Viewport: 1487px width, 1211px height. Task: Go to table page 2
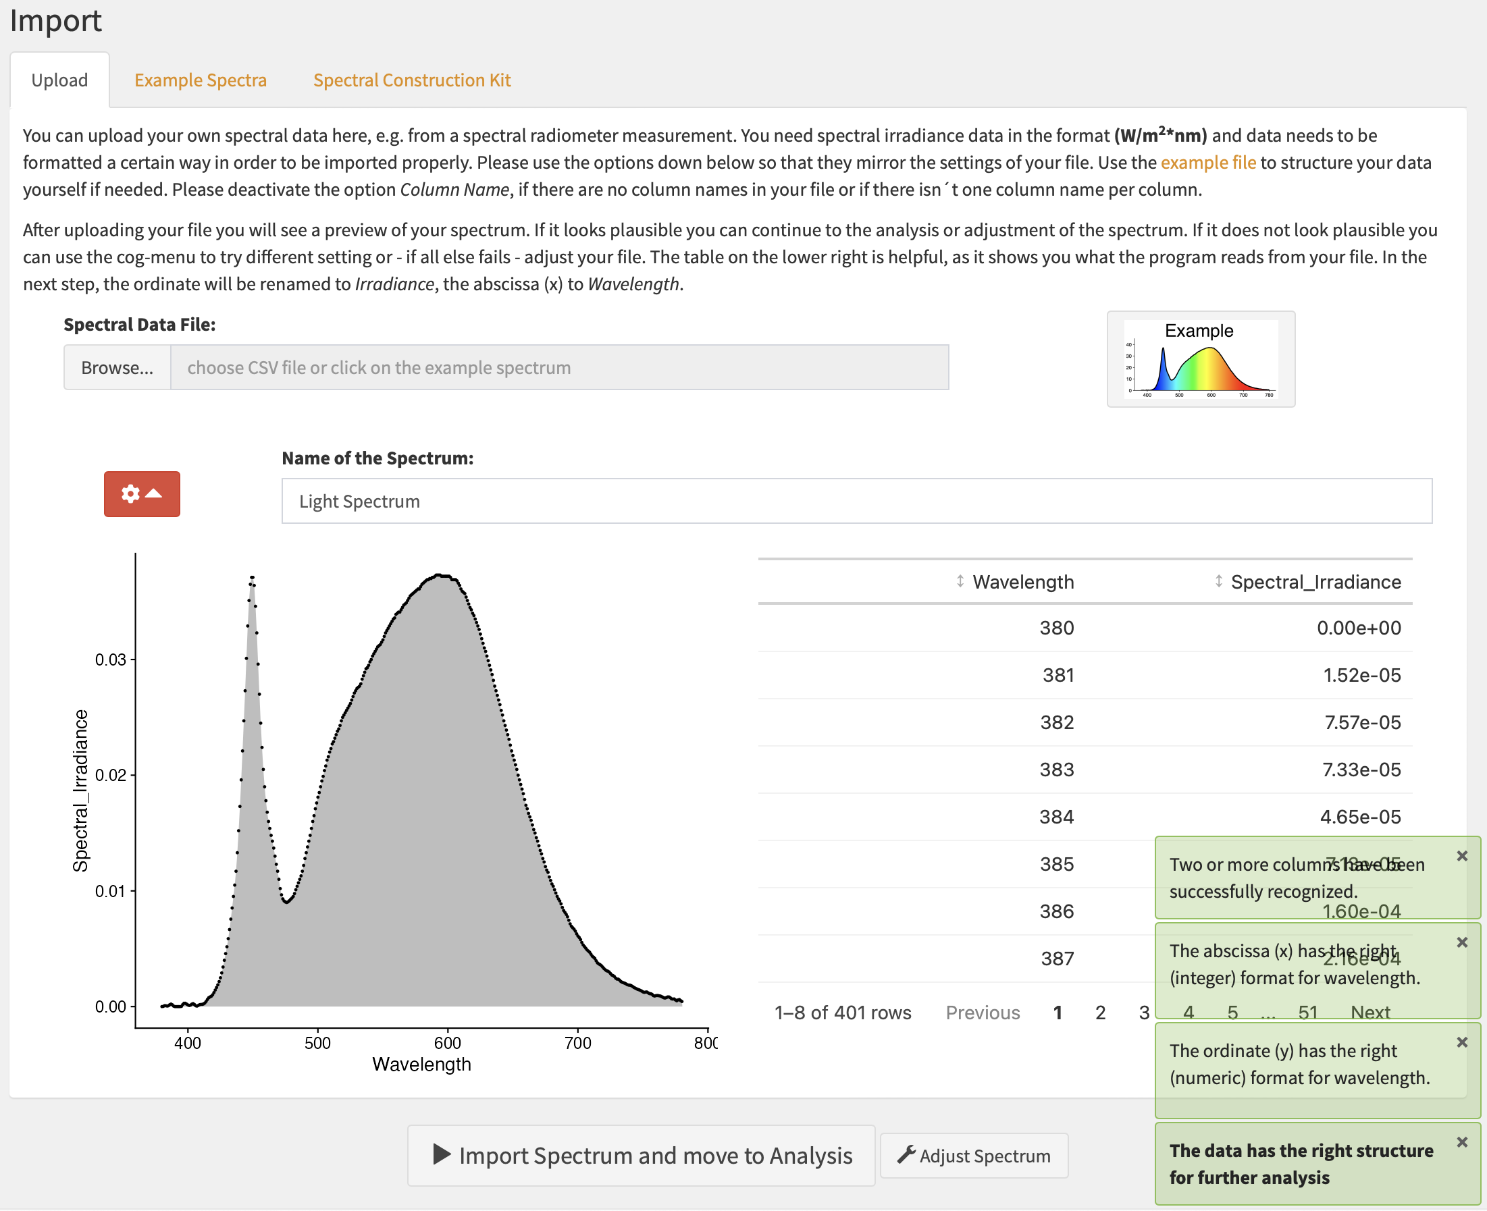tap(1100, 1012)
